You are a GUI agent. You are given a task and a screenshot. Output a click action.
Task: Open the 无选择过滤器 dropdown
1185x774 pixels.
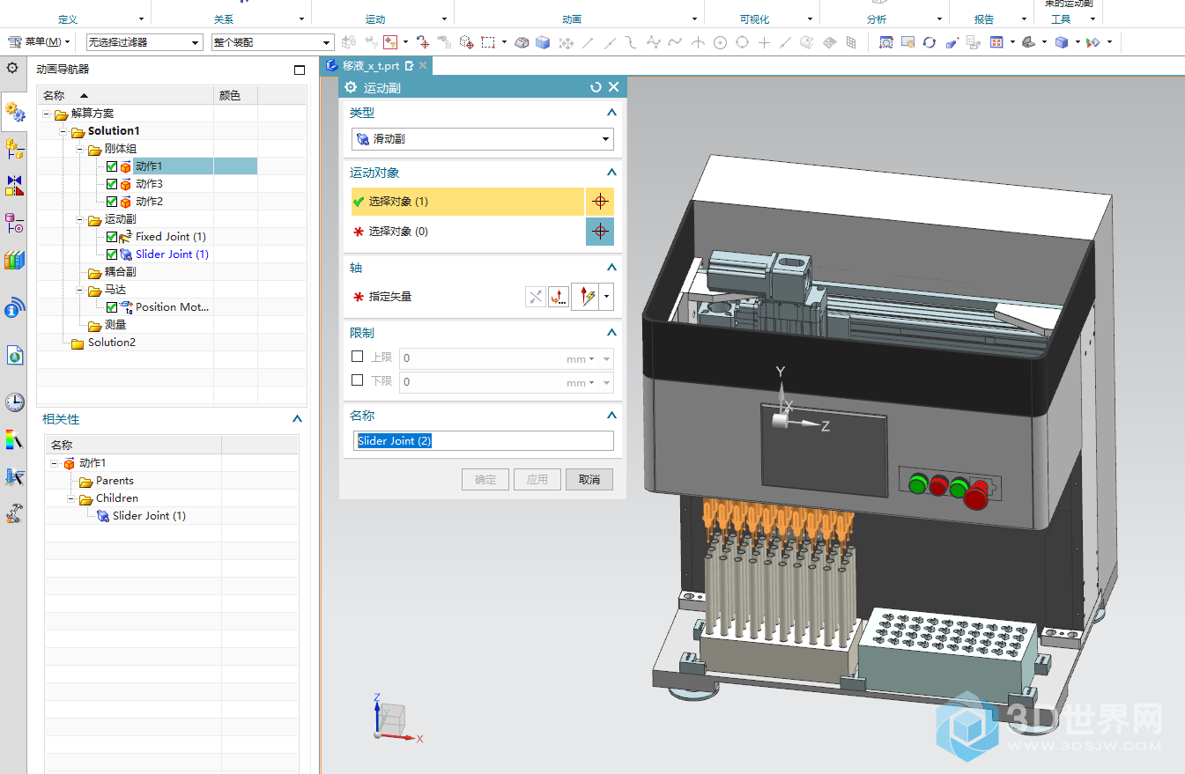(x=144, y=42)
